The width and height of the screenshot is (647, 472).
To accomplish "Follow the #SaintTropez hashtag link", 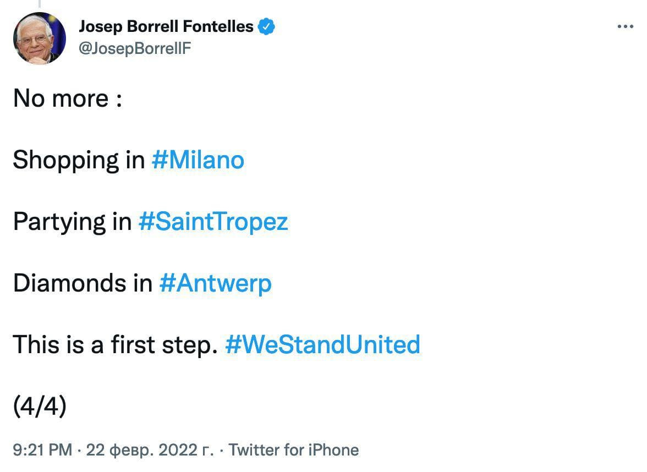I will [213, 222].
